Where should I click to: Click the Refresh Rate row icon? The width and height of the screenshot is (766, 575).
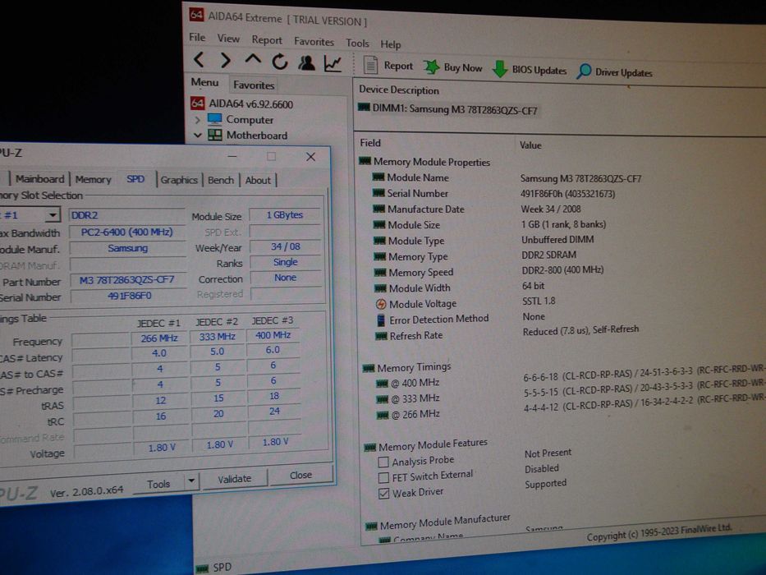point(381,335)
